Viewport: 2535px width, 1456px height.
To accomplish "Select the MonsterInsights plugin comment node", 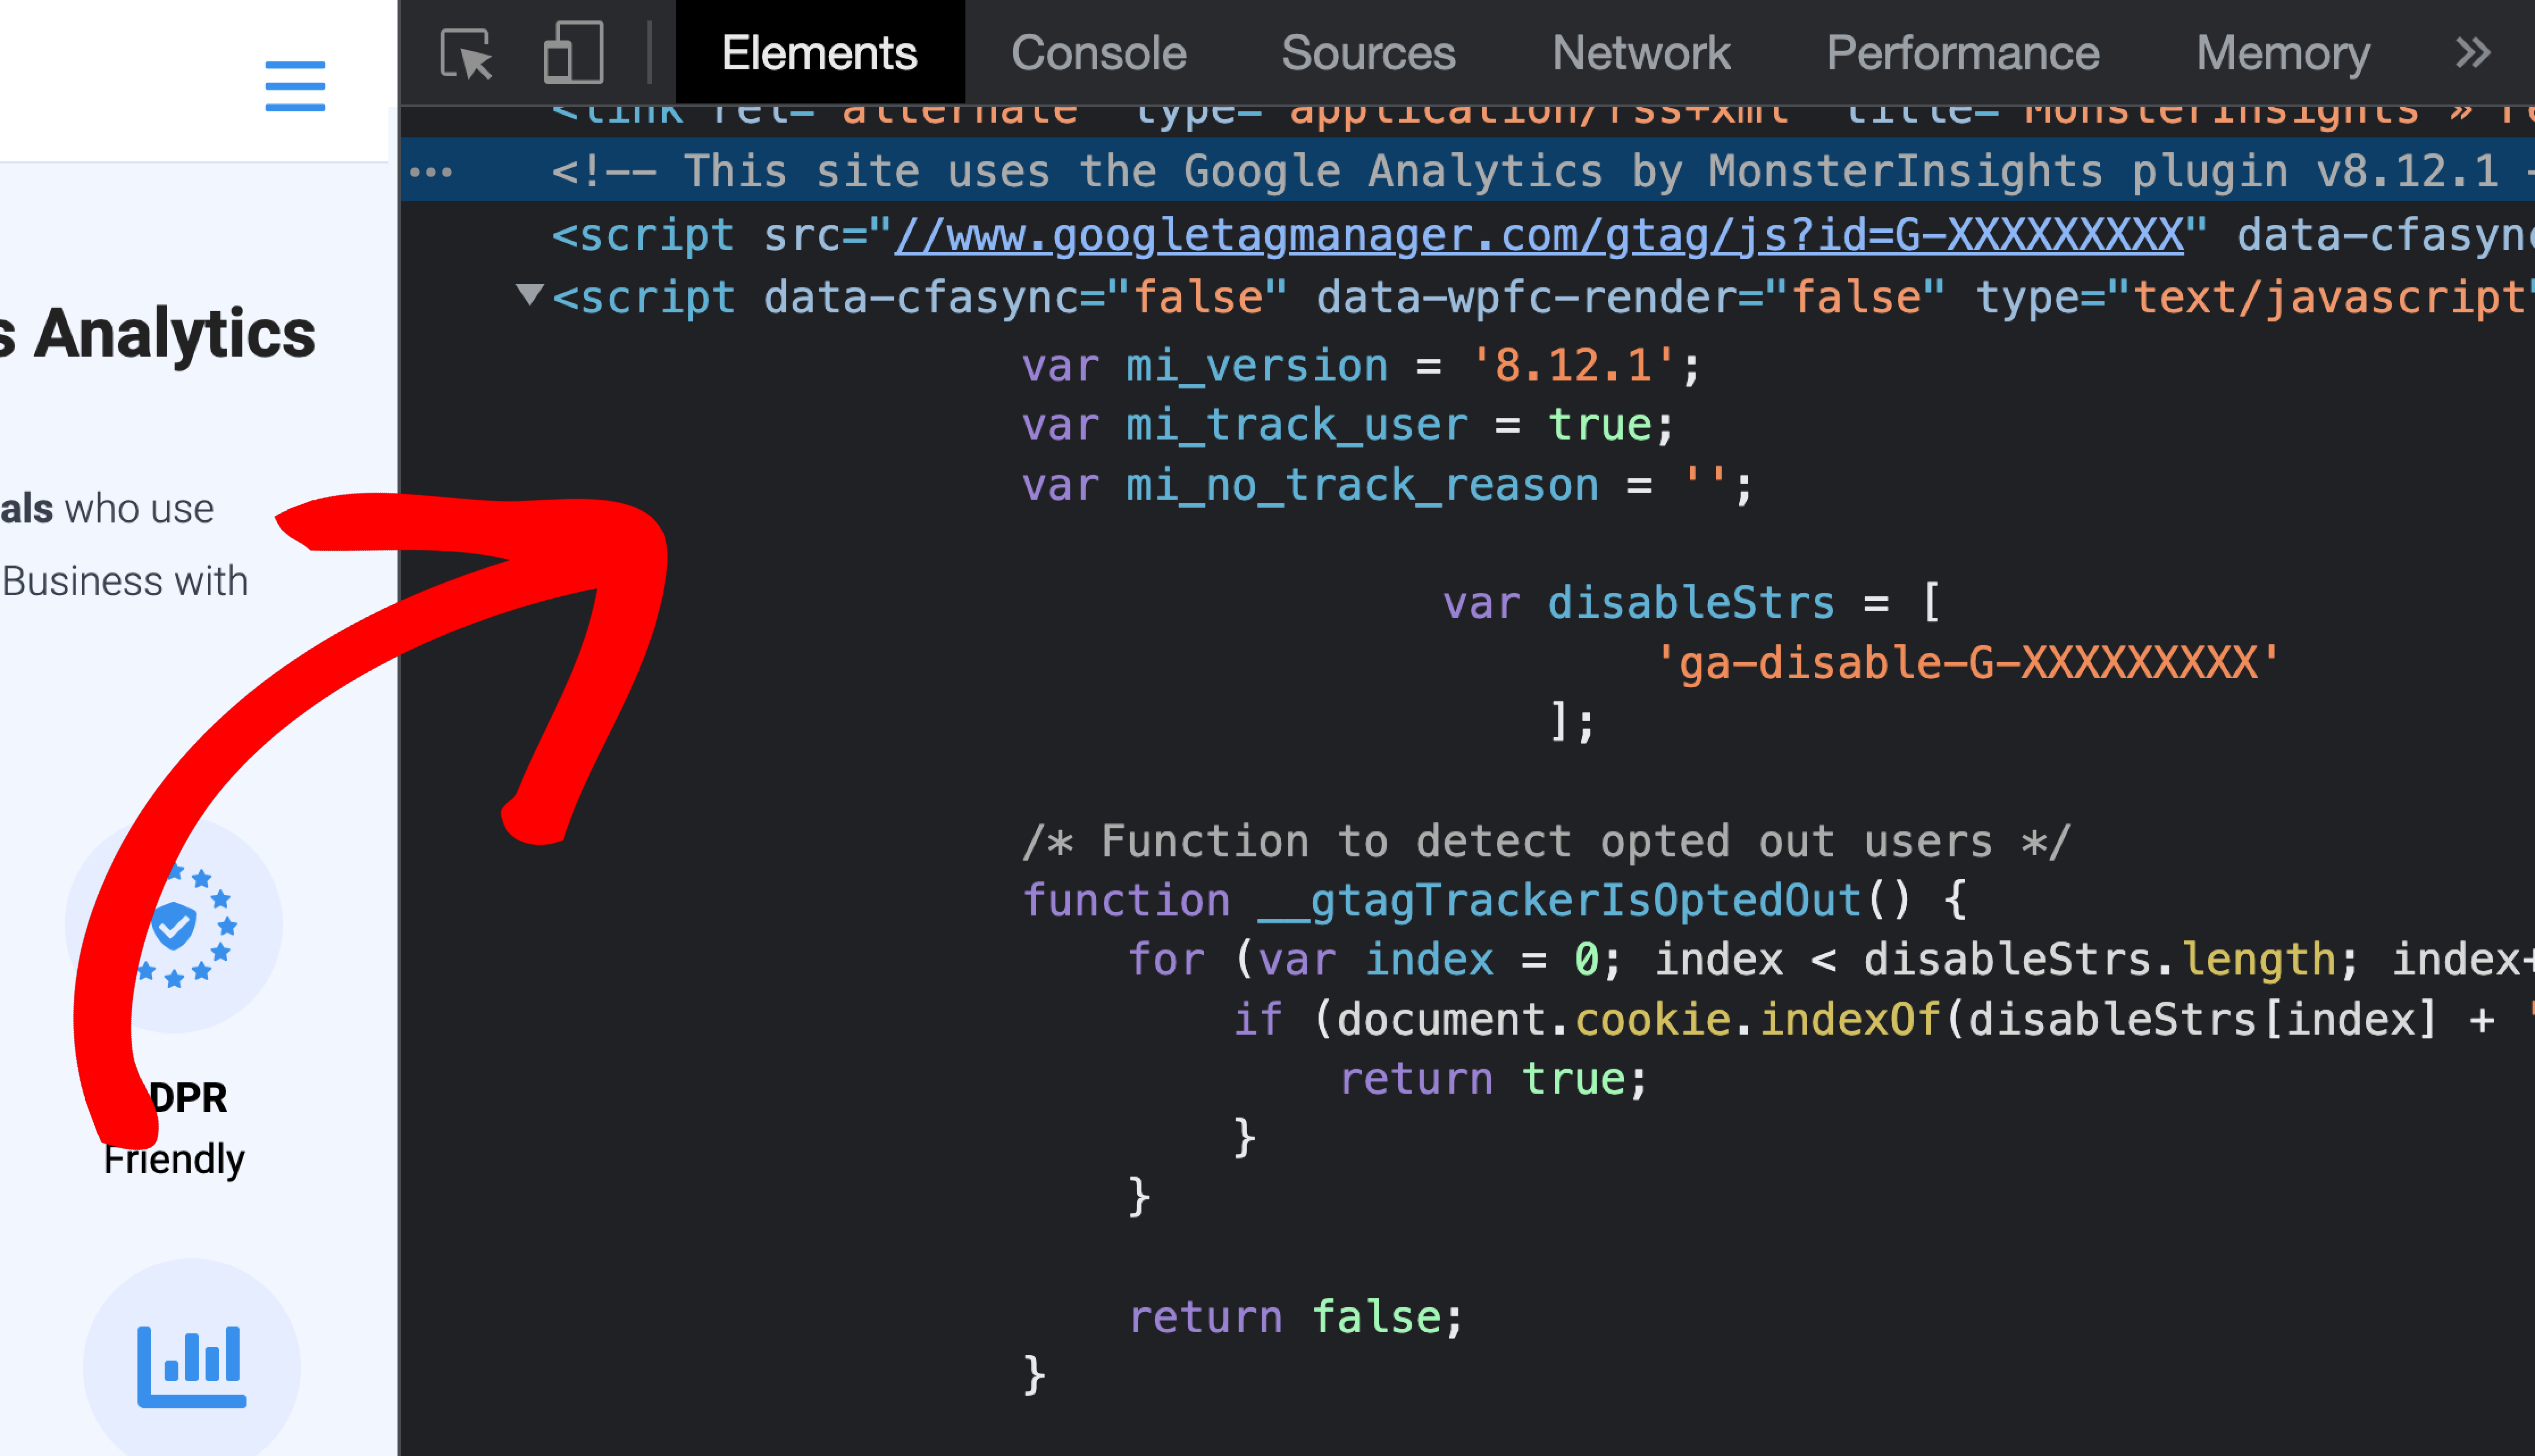I will click(1500, 172).
